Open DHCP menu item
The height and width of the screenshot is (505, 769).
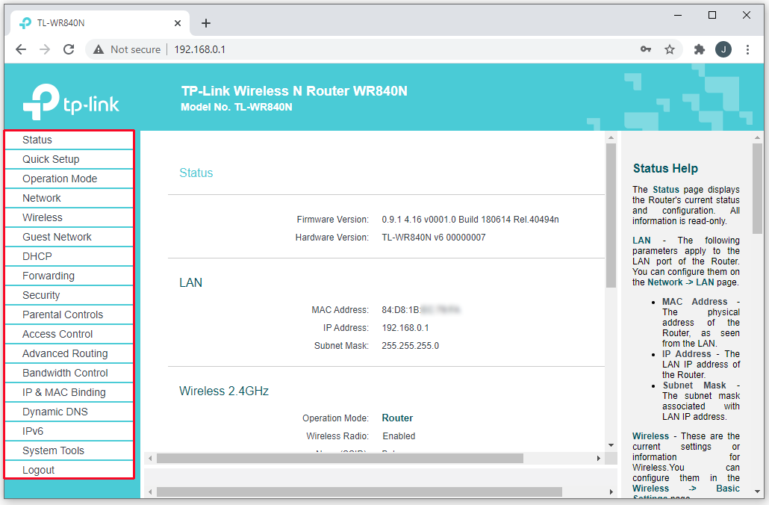coord(69,257)
